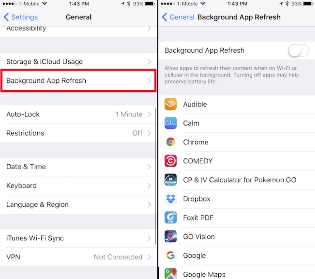Go back to Settings
This screenshot has width=315, height=279.
tap(20, 17)
